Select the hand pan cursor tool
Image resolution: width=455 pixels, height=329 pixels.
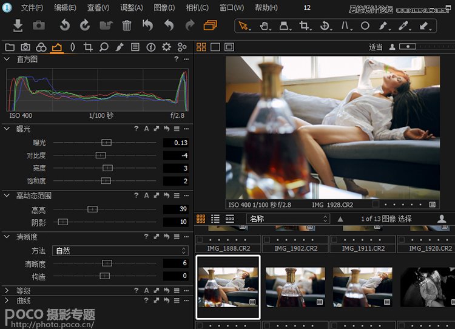pos(264,26)
